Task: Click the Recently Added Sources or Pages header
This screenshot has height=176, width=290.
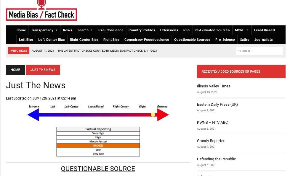Action: [241, 71]
